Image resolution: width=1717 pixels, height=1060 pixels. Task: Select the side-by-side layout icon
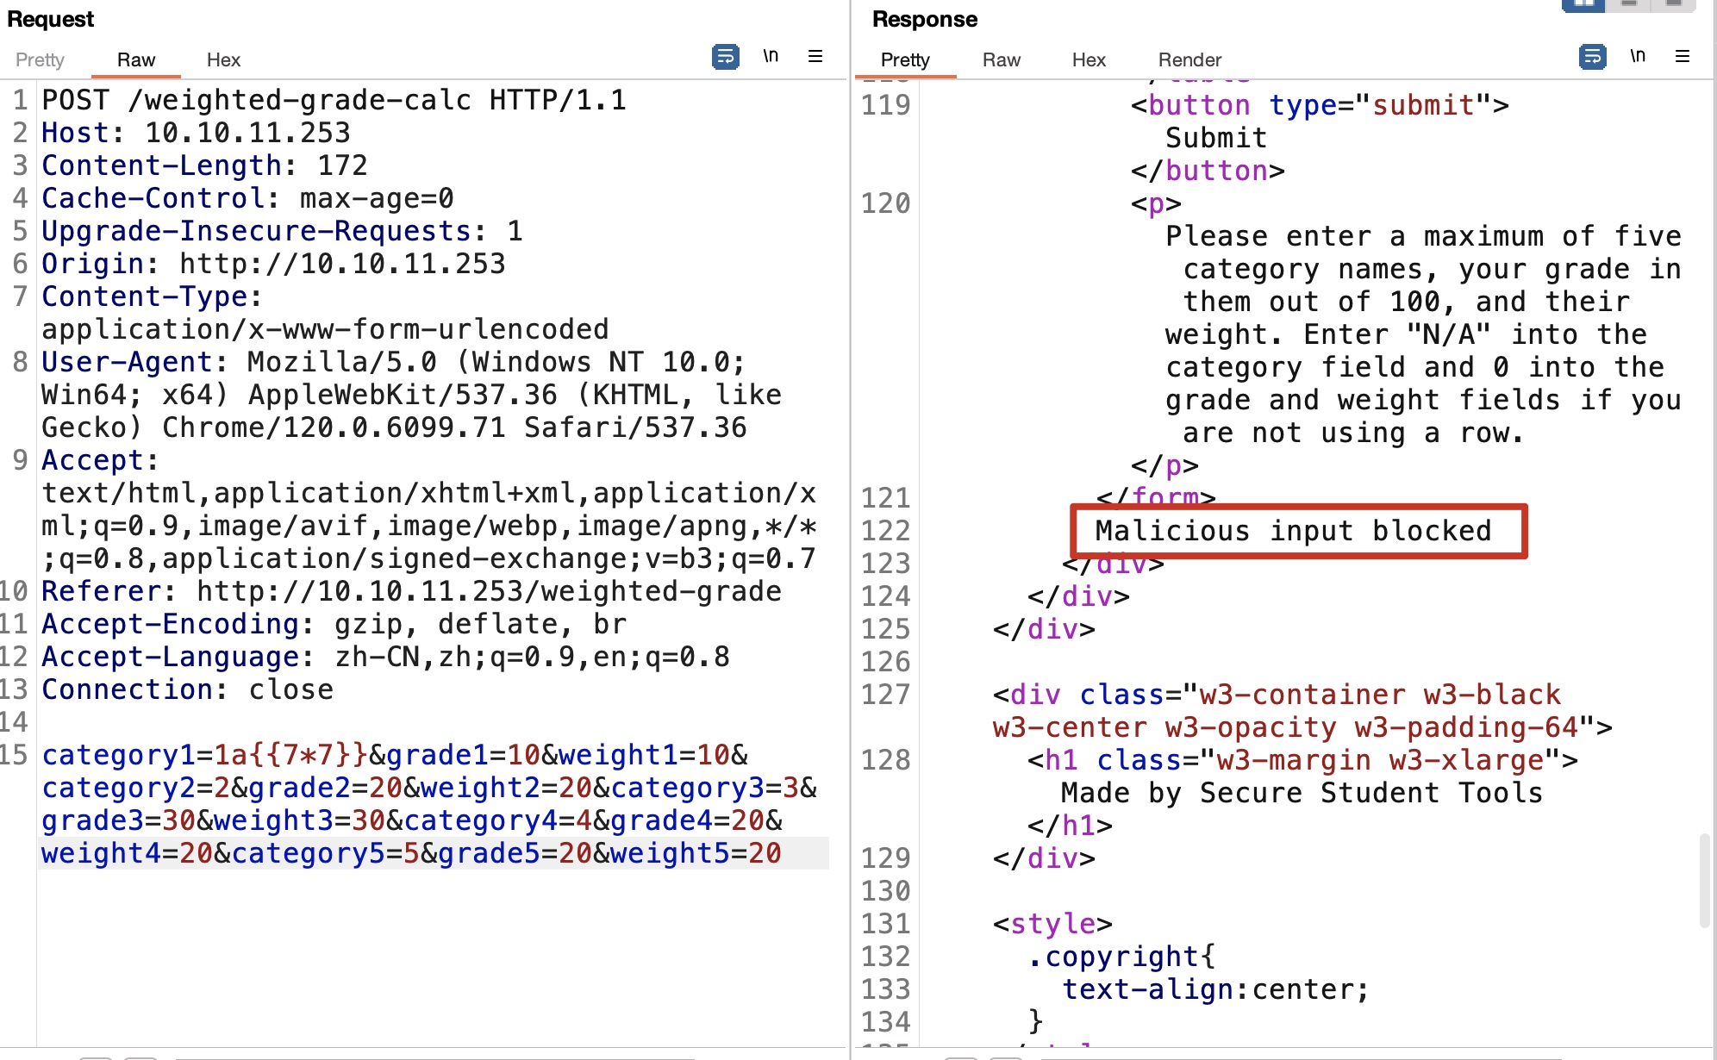click(1583, 4)
